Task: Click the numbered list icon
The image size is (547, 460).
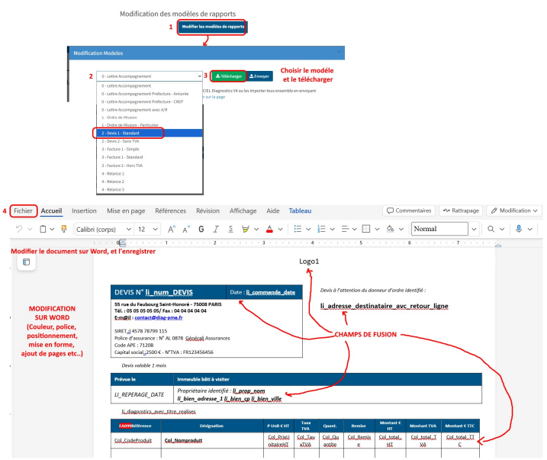Action: [x=321, y=229]
